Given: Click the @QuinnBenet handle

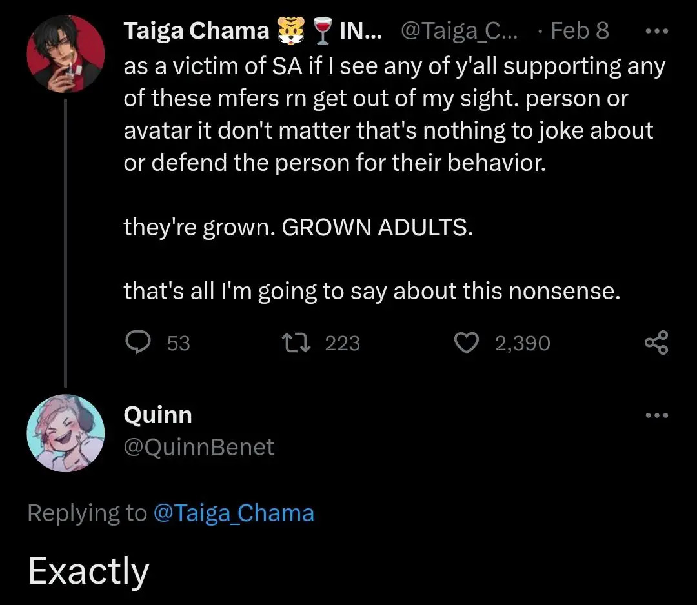Looking at the screenshot, I should pos(199,447).
